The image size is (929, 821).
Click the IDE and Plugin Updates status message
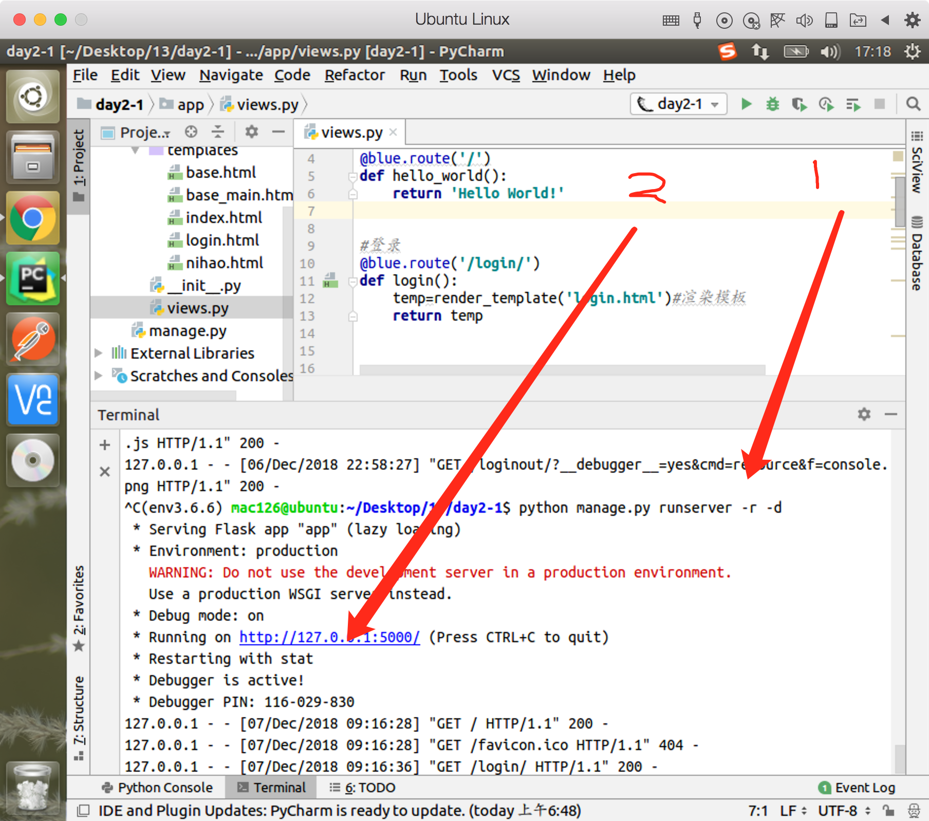tap(340, 811)
